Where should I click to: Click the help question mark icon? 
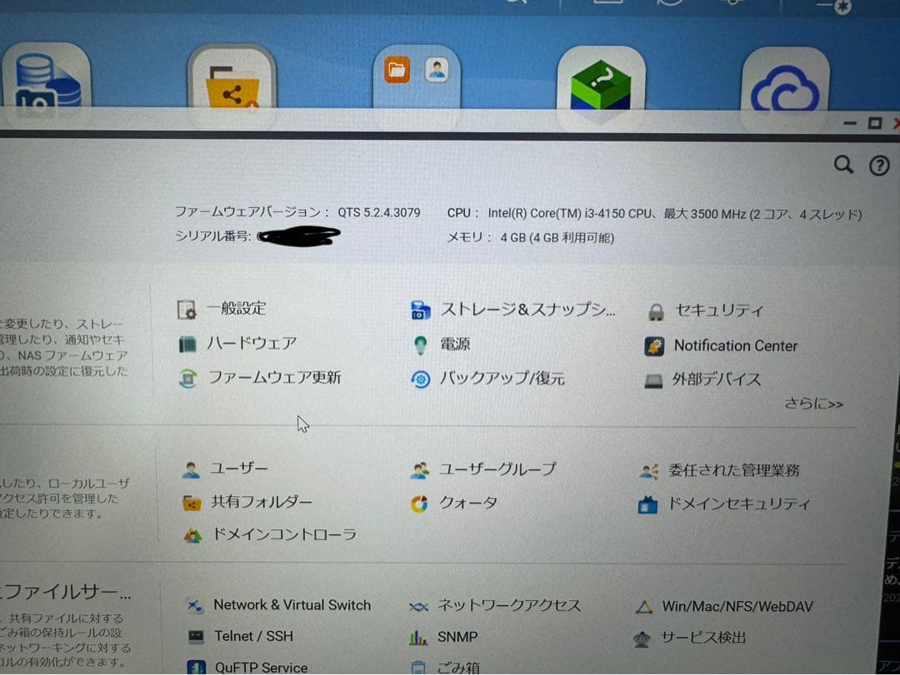click(880, 166)
